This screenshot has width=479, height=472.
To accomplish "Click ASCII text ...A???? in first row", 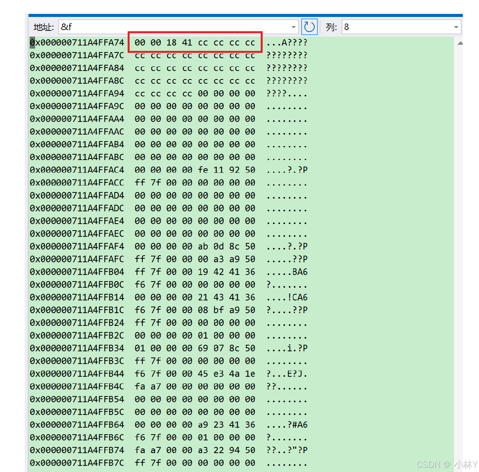I will tap(287, 42).
